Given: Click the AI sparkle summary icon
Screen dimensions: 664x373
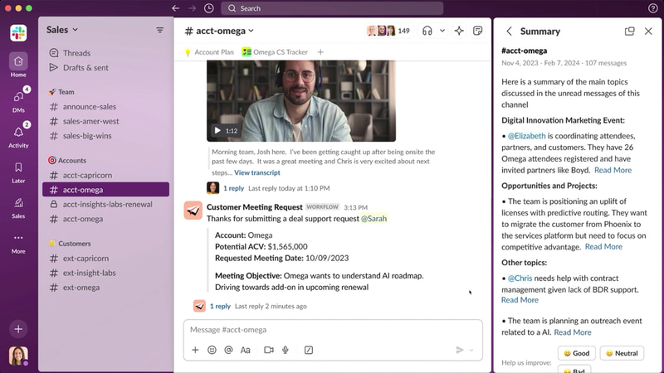Looking at the screenshot, I should [x=459, y=31].
